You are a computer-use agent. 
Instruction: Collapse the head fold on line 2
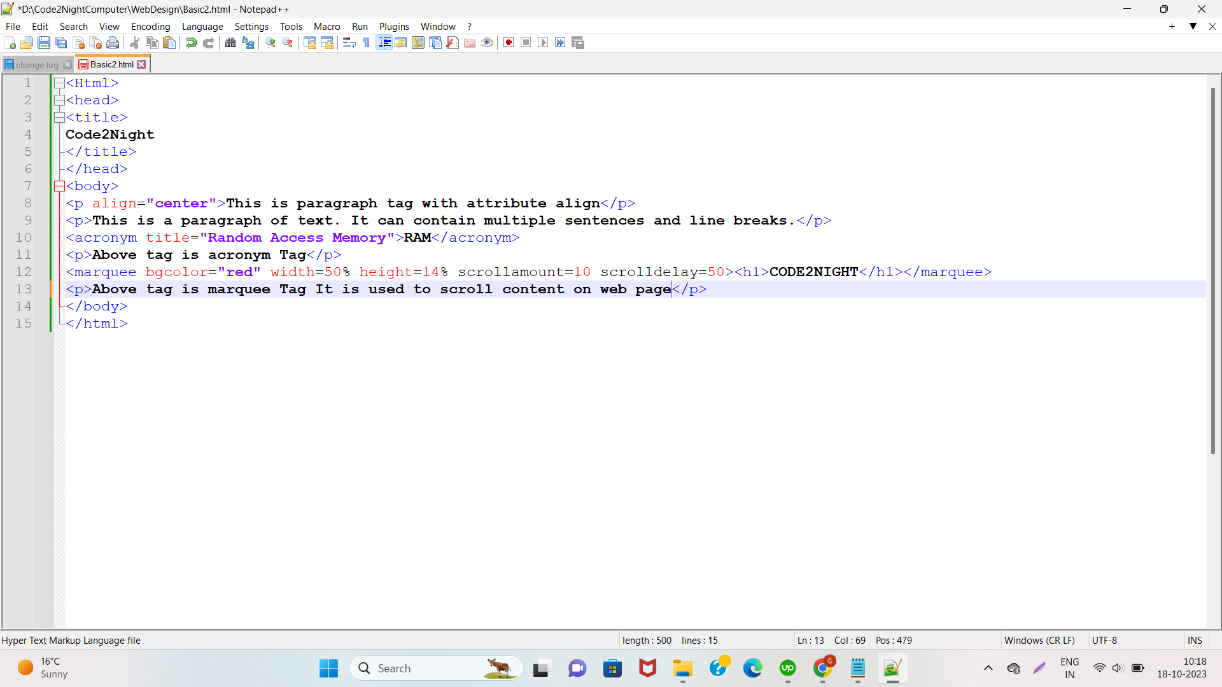(x=59, y=100)
